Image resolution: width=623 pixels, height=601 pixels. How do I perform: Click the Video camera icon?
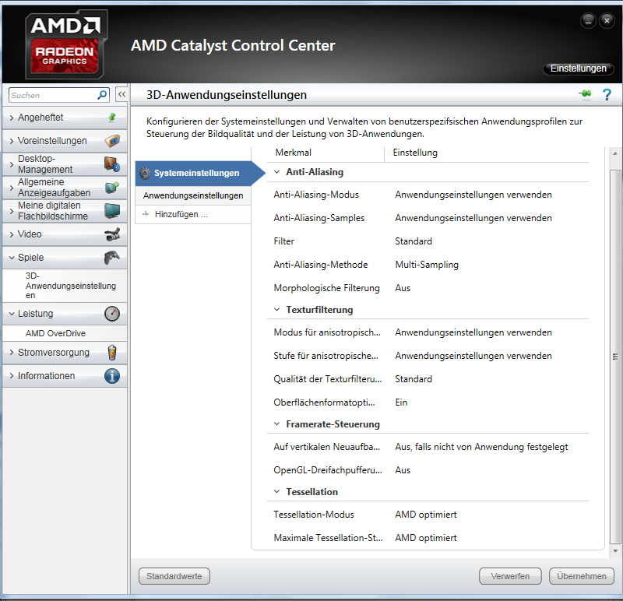click(112, 234)
